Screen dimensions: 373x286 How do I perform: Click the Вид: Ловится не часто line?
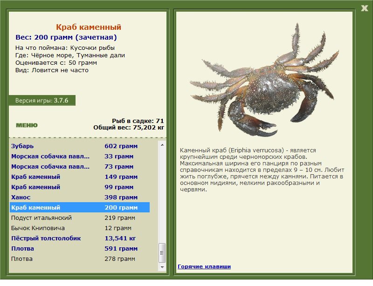point(52,70)
